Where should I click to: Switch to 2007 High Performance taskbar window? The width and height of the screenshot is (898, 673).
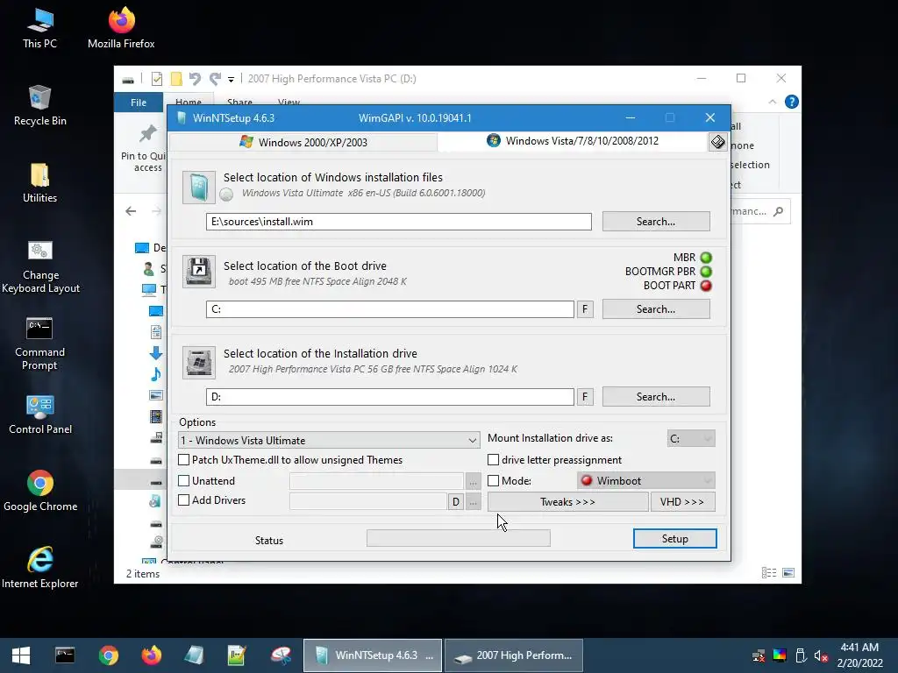[x=514, y=655]
